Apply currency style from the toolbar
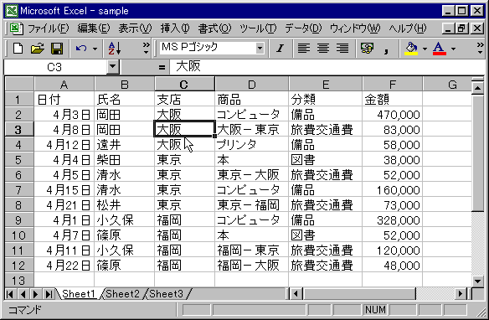The width and height of the screenshot is (489, 320). [367, 49]
